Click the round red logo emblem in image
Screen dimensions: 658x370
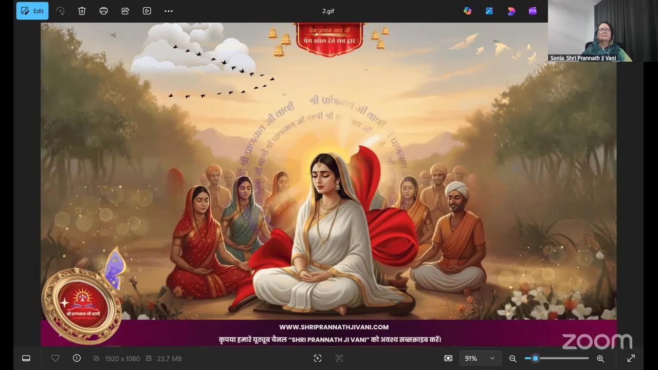point(81,305)
